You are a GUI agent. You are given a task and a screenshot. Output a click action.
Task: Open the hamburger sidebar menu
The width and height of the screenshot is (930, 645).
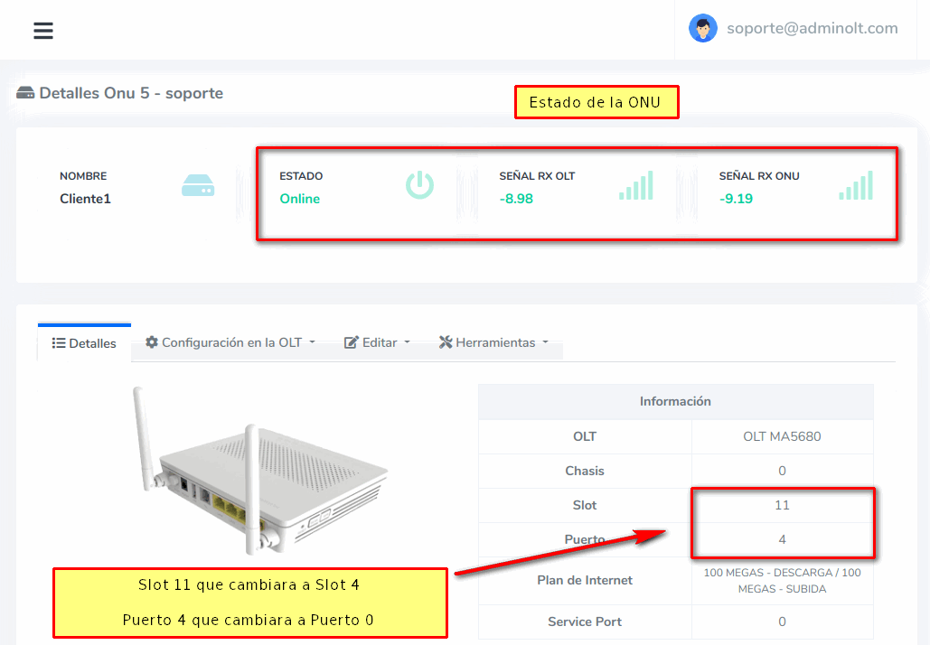43,31
